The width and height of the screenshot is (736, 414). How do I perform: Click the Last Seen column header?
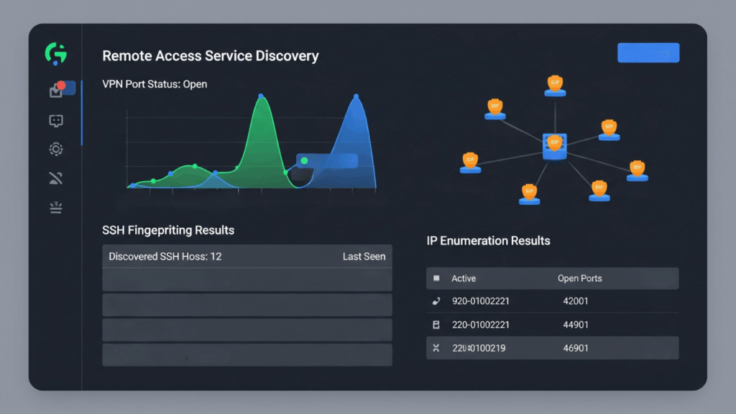click(x=364, y=257)
